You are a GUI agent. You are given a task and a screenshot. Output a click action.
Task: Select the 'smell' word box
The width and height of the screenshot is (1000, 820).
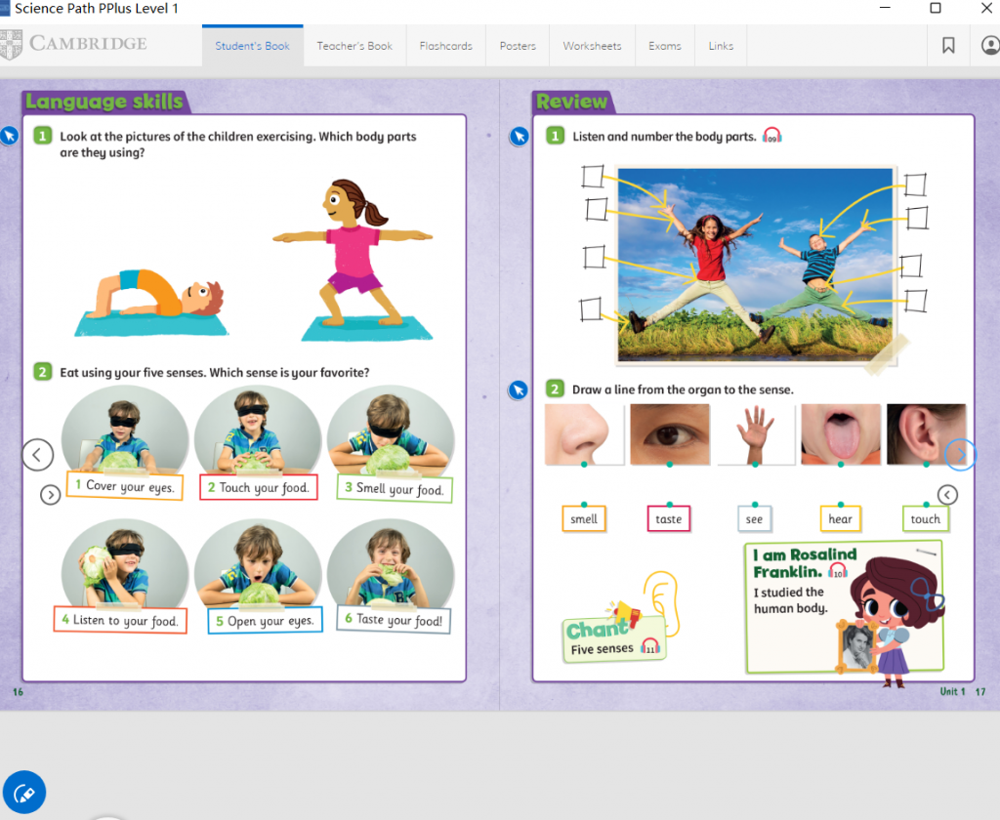click(x=584, y=519)
